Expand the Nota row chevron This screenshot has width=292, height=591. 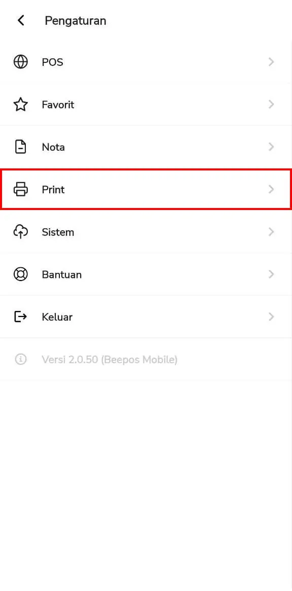coord(271,147)
